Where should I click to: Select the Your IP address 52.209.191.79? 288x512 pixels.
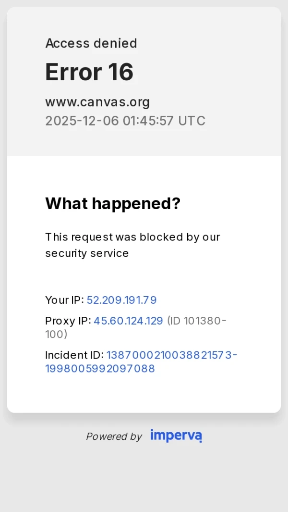[121, 300]
